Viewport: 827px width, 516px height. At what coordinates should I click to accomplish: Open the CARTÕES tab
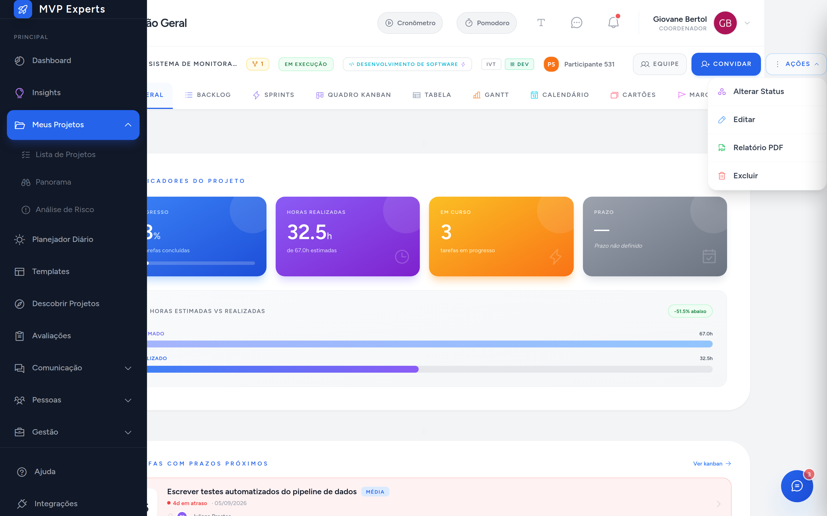pyautogui.click(x=633, y=95)
